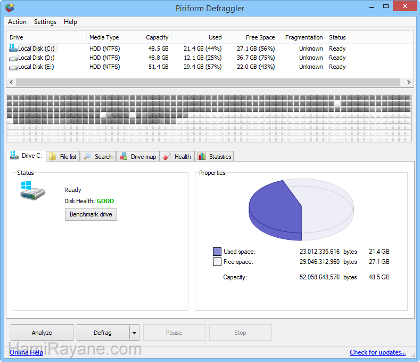Click the Health tab icon
Screen dimensions: 420x362
click(x=167, y=157)
